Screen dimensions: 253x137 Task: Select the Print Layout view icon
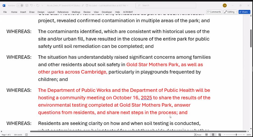pos(213,135)
